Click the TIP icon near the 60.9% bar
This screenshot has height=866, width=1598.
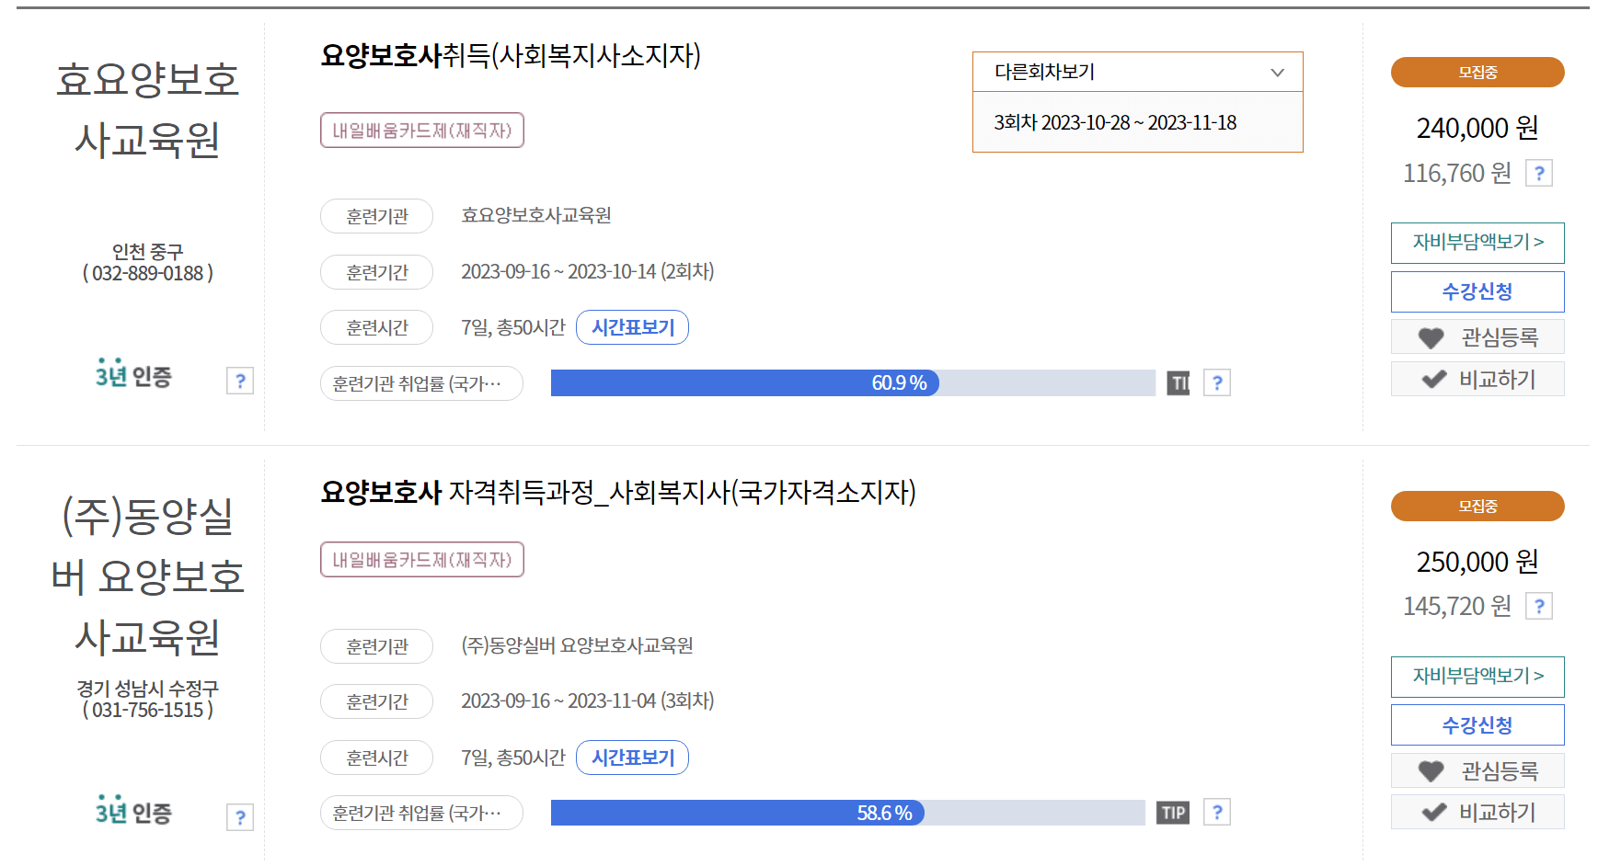1181,382
